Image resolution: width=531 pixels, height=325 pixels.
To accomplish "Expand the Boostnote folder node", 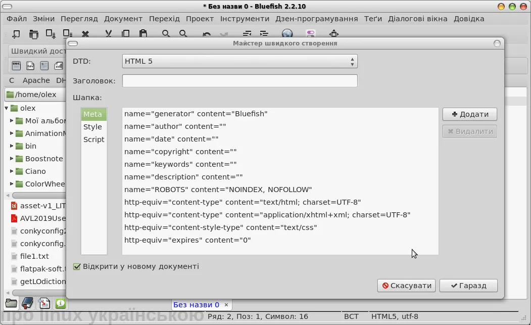I will pyautogui.click(x=12, y=159).
